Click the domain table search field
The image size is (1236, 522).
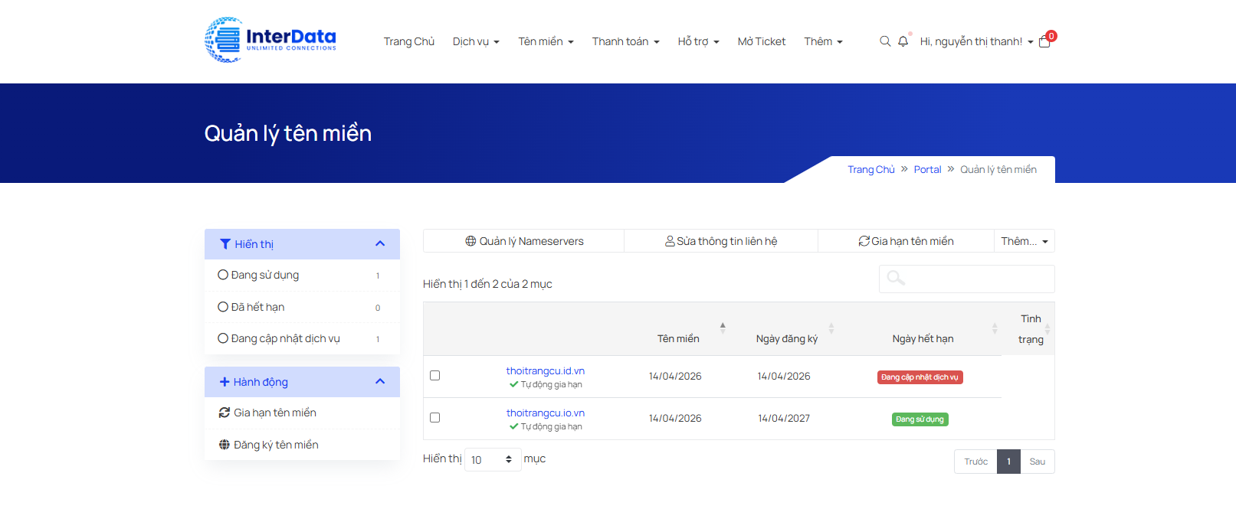pos(967,279)
